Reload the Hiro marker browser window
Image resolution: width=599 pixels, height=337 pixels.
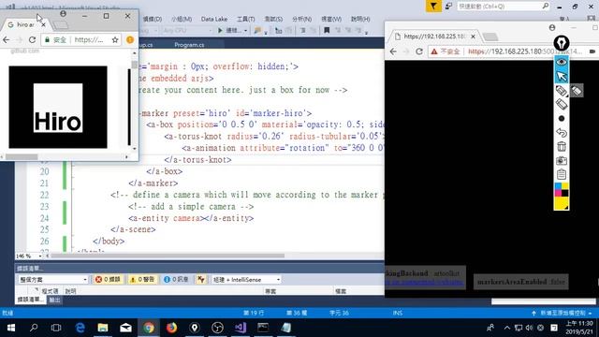point(32,39)
